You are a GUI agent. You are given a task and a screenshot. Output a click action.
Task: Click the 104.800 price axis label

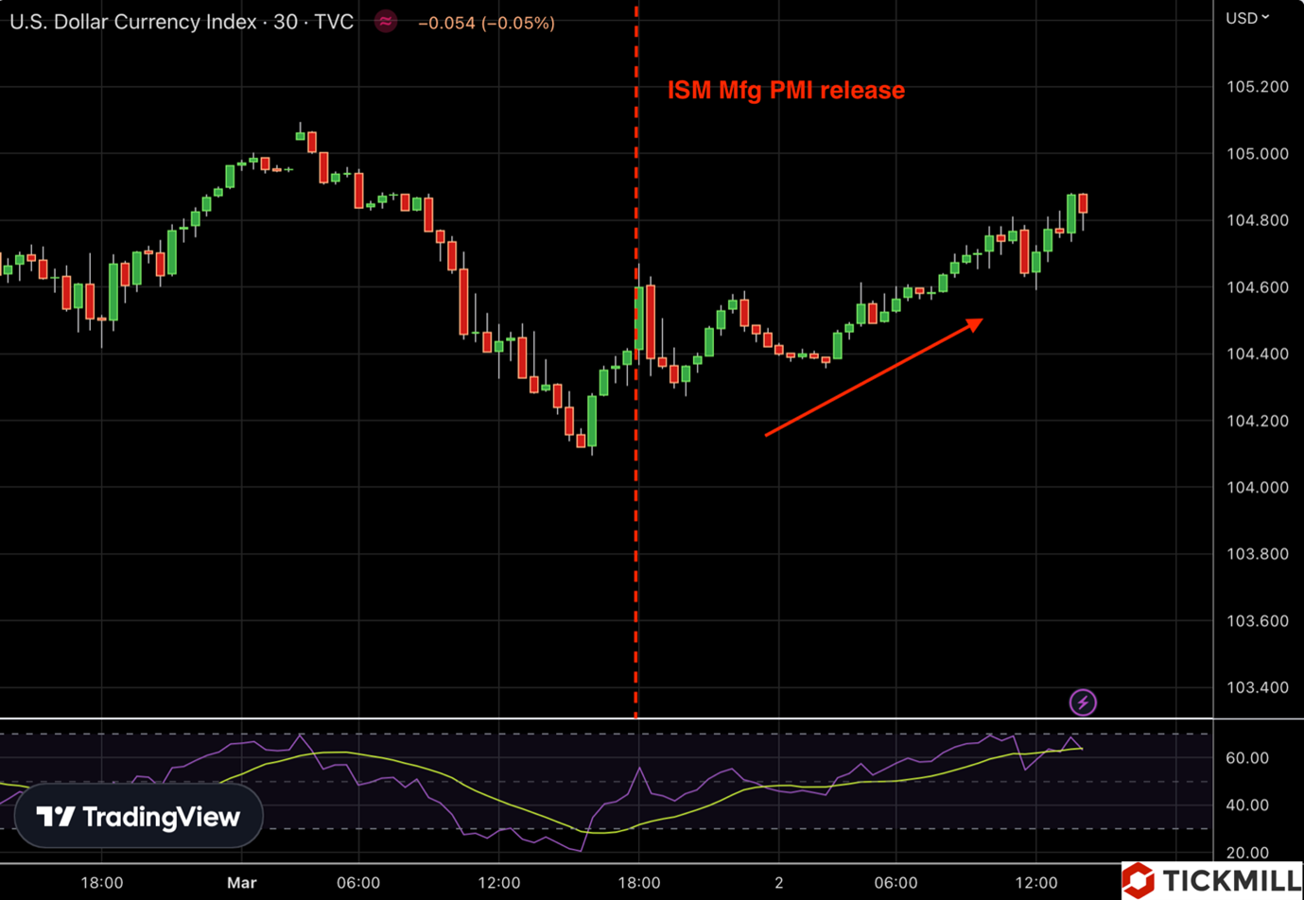pos(1257,220)
